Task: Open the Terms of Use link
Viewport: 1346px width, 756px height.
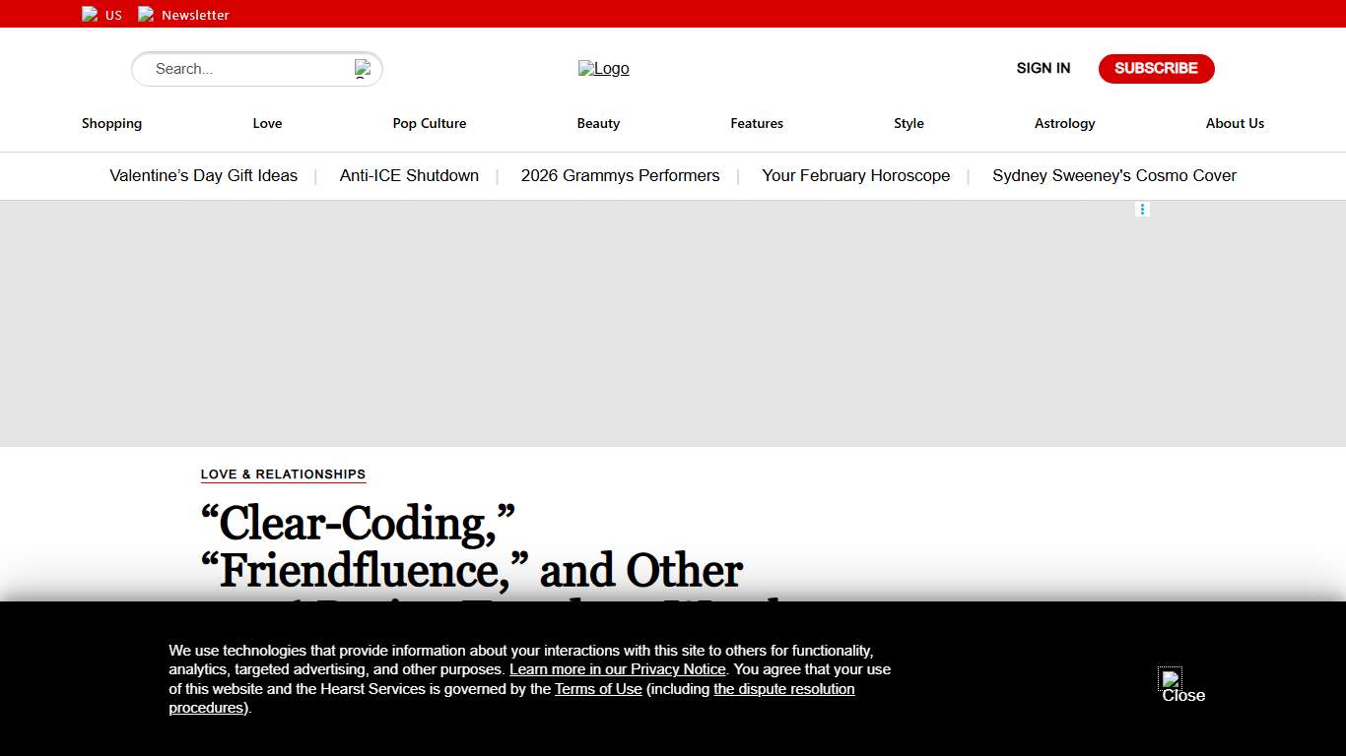Action: tap(598, 689)
